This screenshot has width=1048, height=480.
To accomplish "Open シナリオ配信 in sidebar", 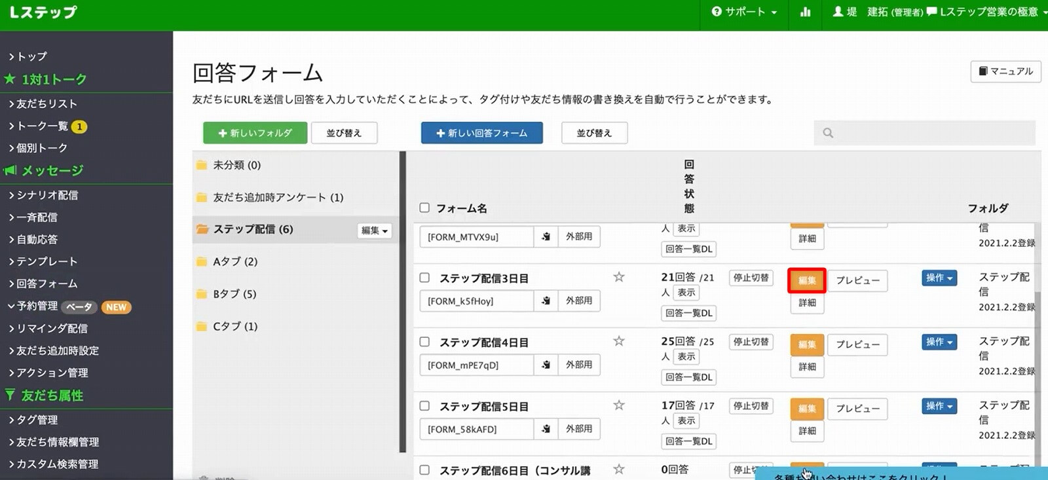I will click(43, 194).
